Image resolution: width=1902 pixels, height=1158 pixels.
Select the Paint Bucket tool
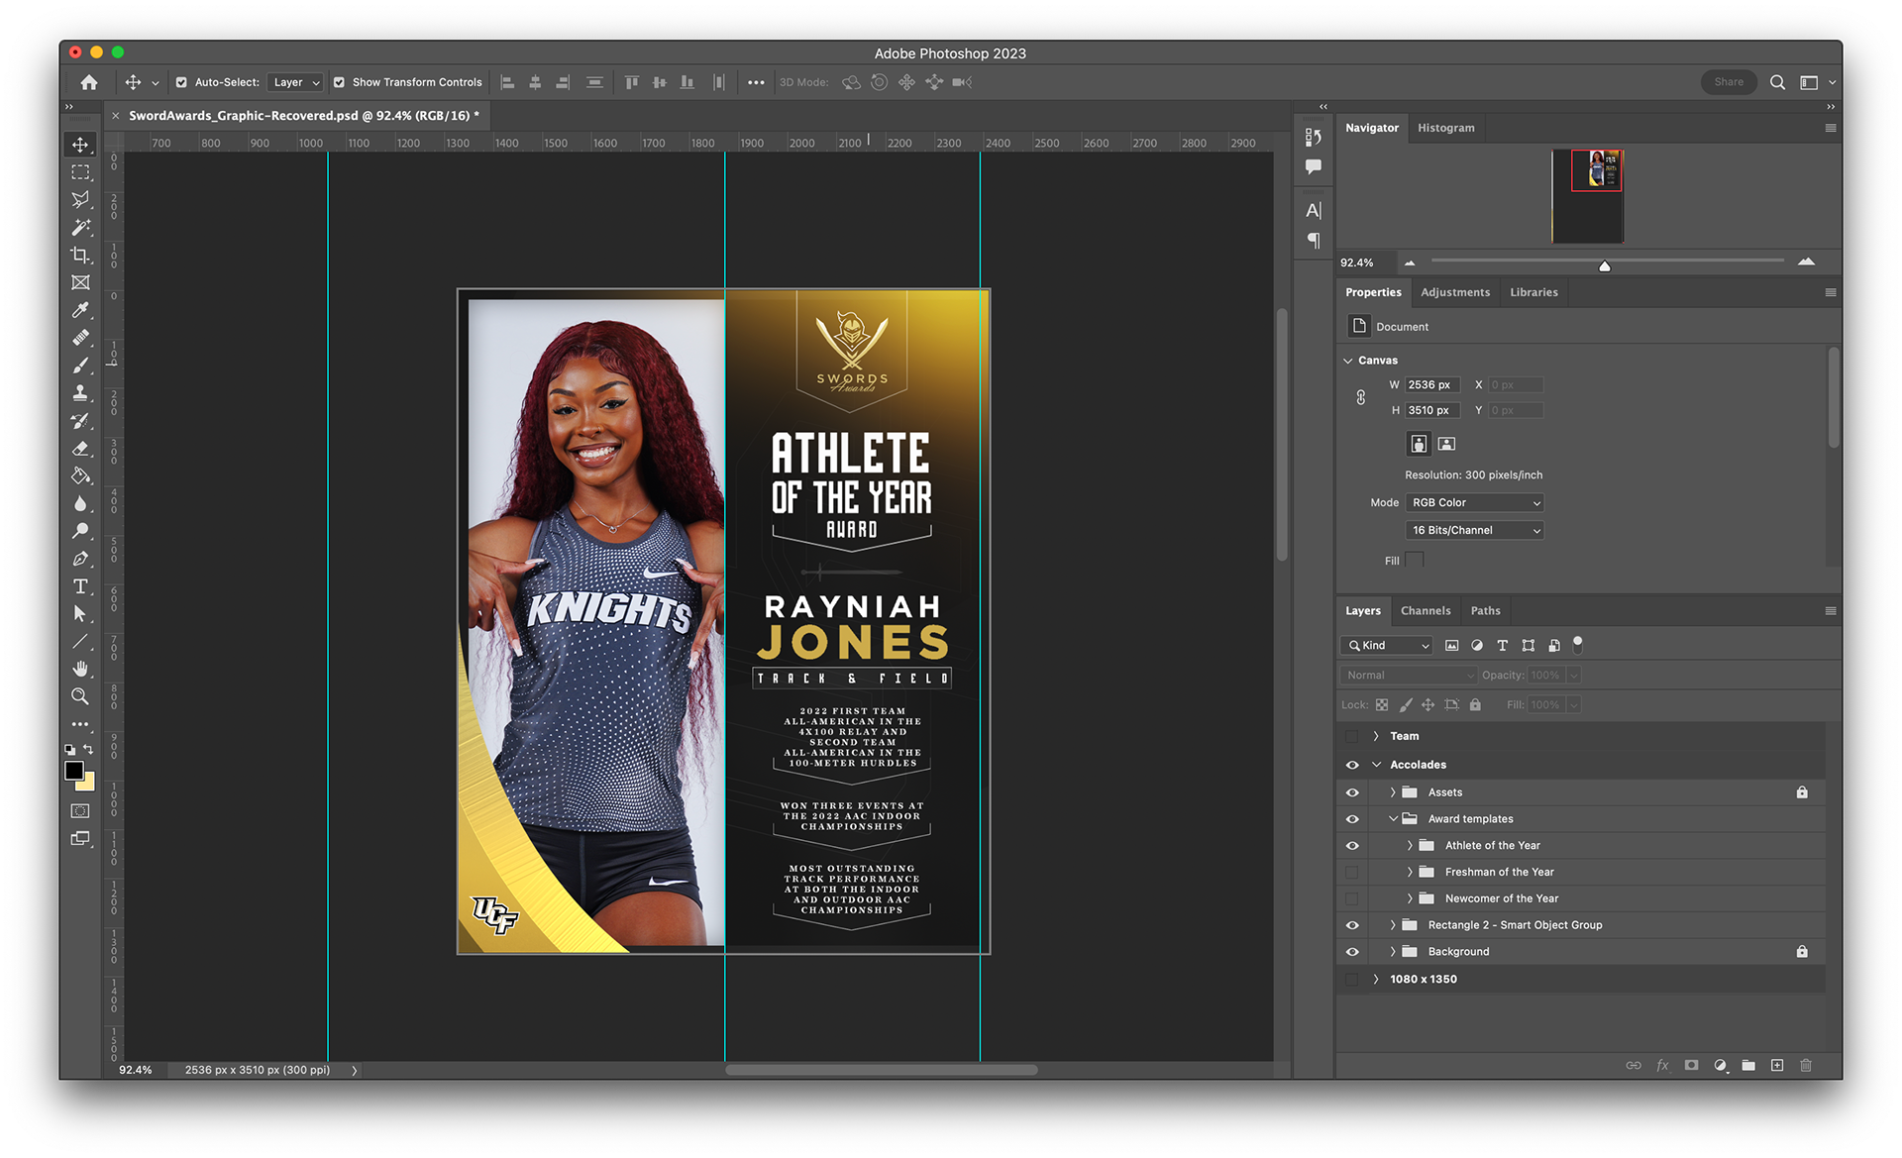click(80, 476)
